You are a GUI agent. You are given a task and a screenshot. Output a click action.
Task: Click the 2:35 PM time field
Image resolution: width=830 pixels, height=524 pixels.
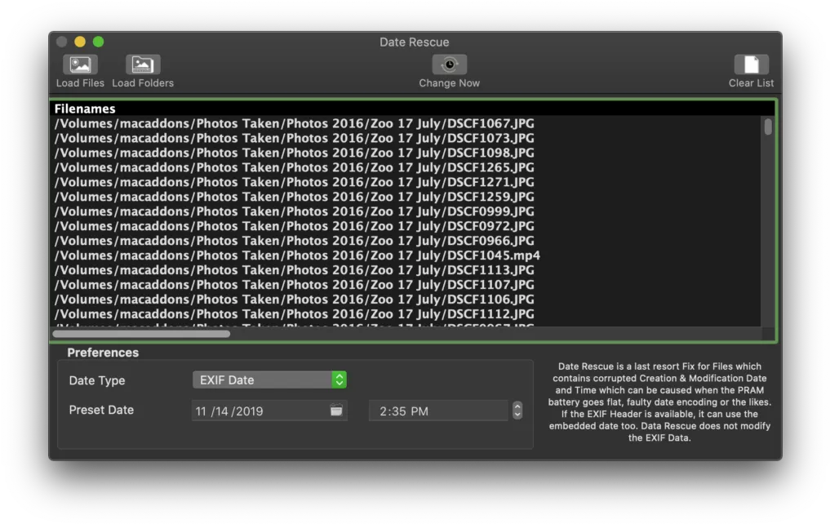coord(438,411)
